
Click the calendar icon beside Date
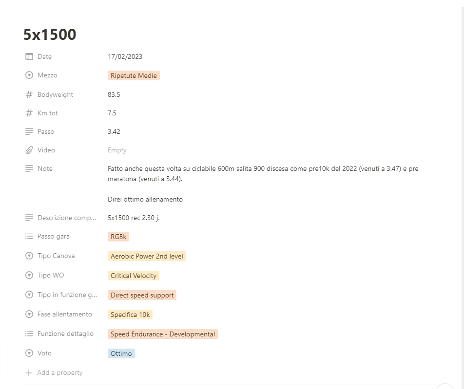pos(29,56)
